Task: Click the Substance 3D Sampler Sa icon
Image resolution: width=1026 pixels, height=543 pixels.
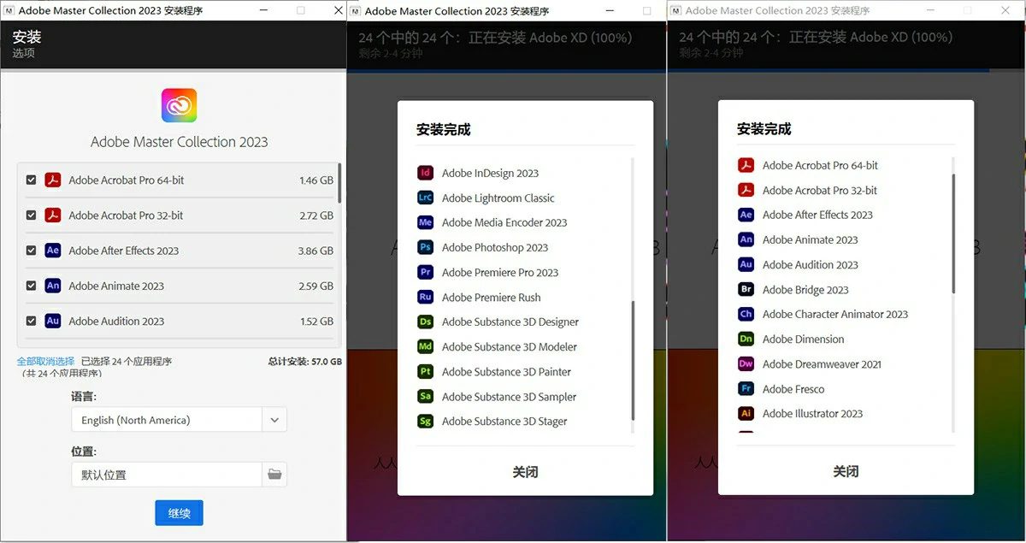Action: coord(425,396)
